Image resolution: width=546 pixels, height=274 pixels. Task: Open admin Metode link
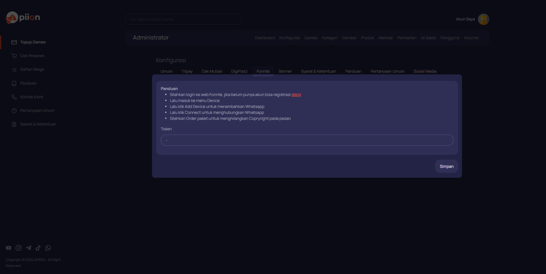[x=385, y=38]
